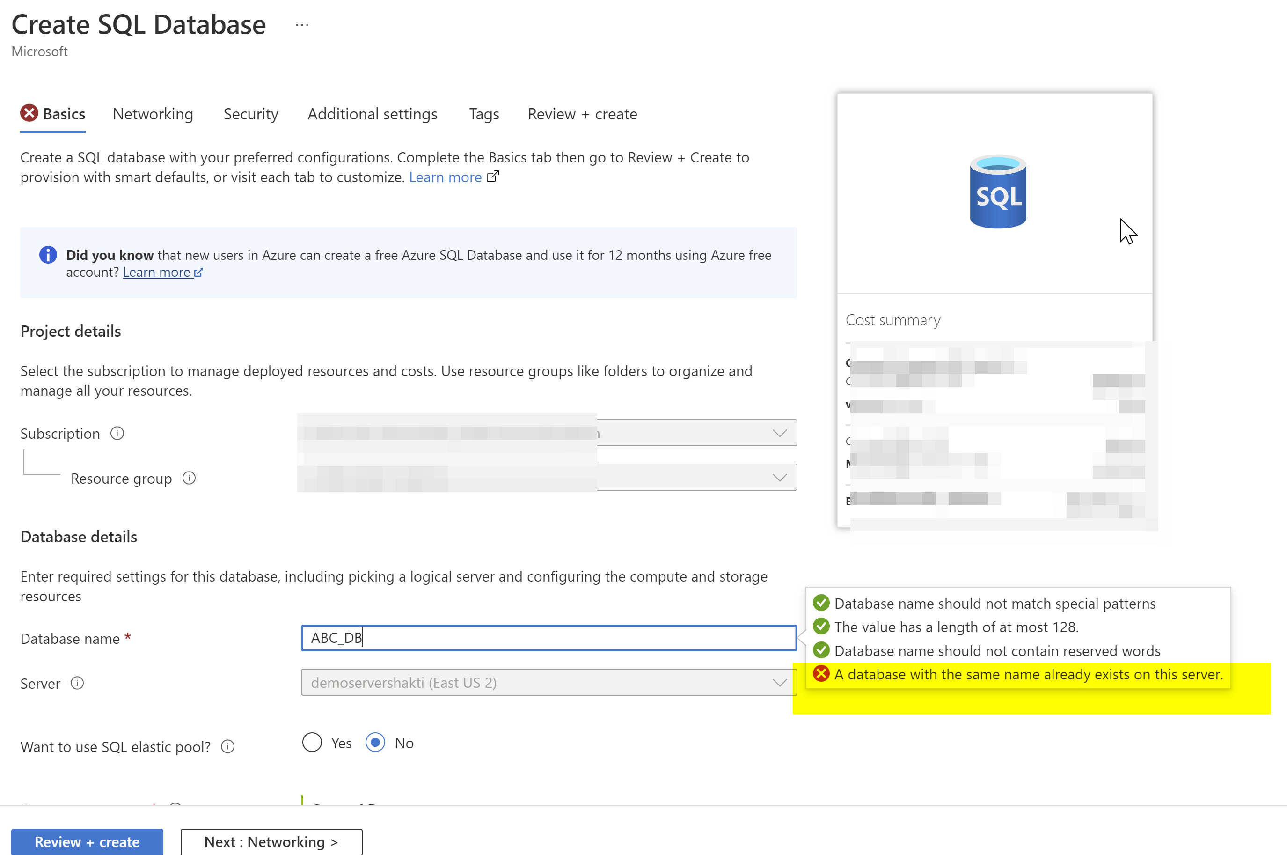Select Yes for SQL elastic pool
The width and height of the screenshot is (1287, 855).
312,743
